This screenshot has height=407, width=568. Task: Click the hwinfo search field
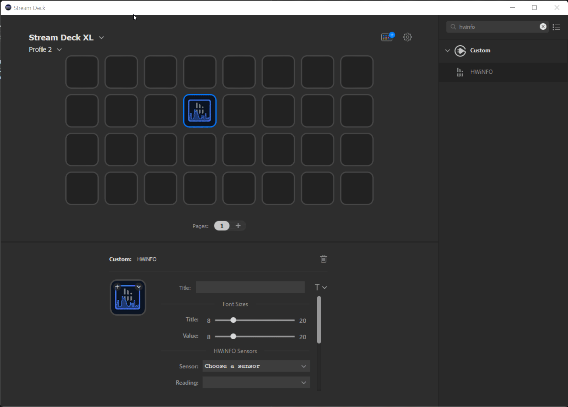497,27
